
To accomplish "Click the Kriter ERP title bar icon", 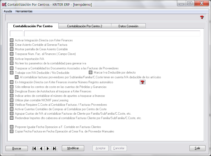I will pyautogui.click(x=4, y=4).
